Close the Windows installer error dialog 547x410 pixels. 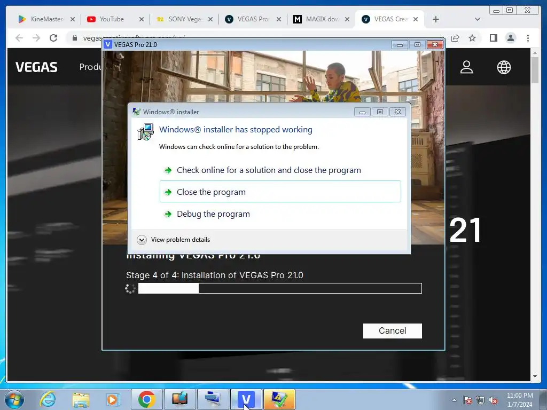click(397, 112)
